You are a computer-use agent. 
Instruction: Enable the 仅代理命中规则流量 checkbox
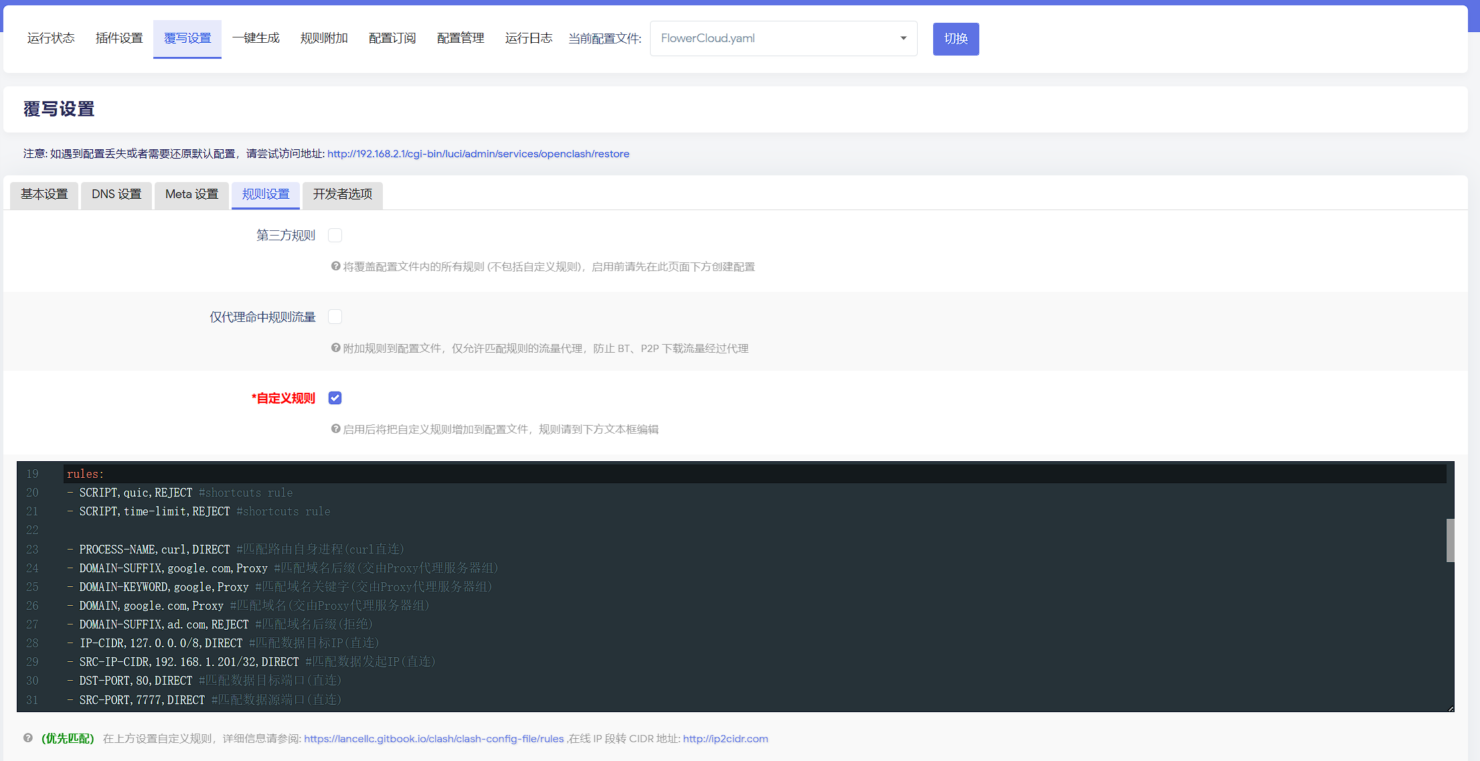(335, 317)
